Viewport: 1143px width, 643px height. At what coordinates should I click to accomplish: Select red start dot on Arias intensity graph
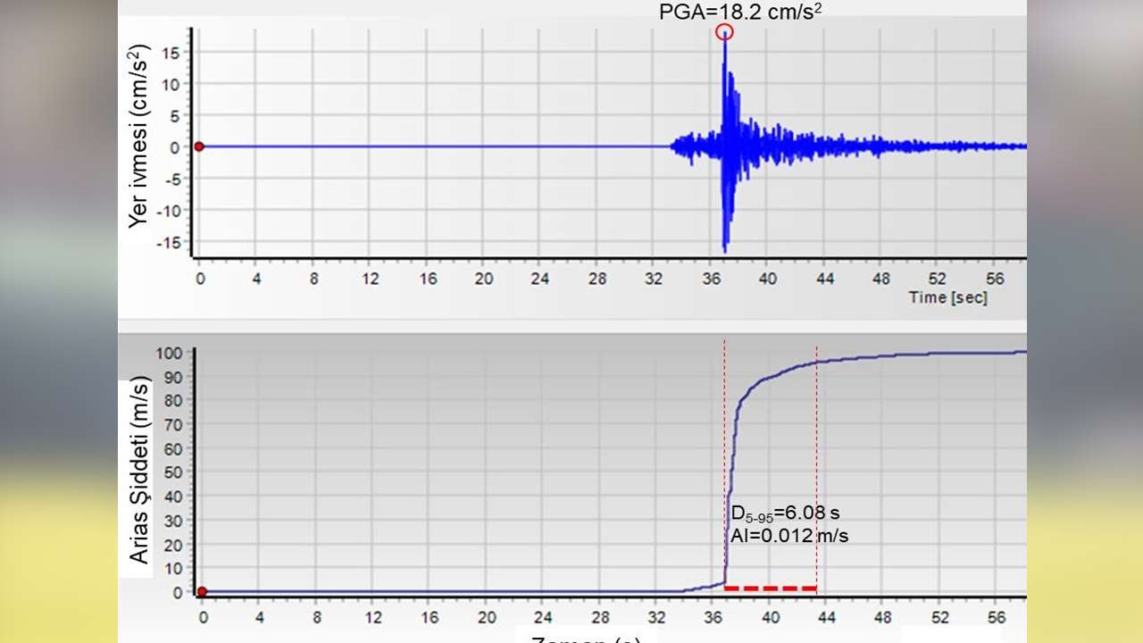pyautogui.click(x=202, y=591)
